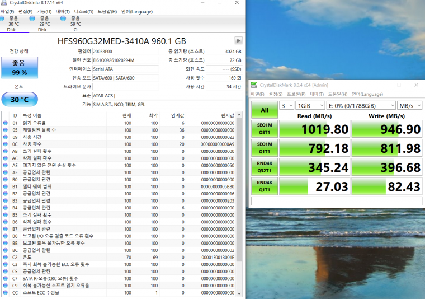Click the drive title HFS960G32MED-3410A 960.1 GB
425x299 pixels.
(x=122, y=41)
